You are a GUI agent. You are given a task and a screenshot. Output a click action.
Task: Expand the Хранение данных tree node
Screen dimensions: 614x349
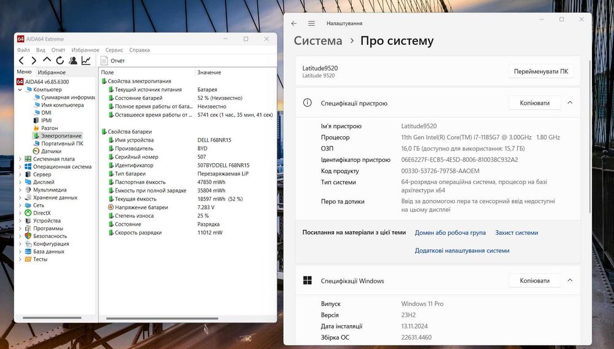click(20, 198)
